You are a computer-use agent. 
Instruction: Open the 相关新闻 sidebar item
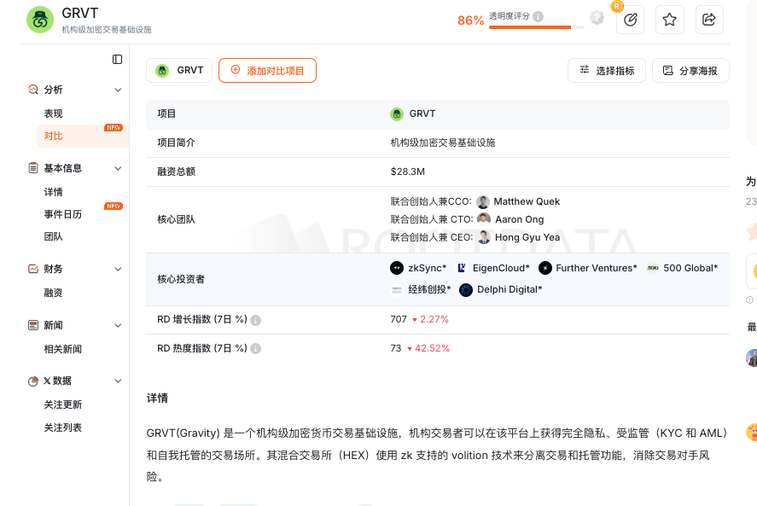click(63, 349)
